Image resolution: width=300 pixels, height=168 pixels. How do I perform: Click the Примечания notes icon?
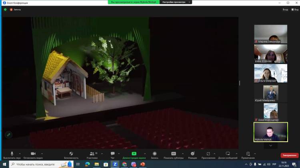pyautogui.click(x=248, y=154)
